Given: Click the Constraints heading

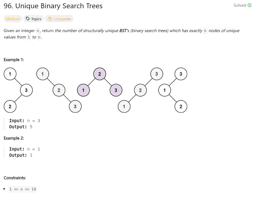Looking at the screenshot, I should 15,177.
